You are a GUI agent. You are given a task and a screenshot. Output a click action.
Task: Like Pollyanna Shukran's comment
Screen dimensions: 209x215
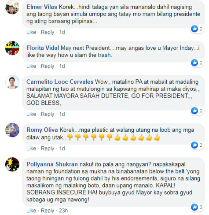click(x=31, y=211)
